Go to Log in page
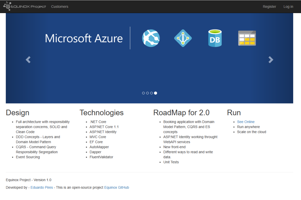The height and width of the screenshot is (200, 301). point(288,6)
